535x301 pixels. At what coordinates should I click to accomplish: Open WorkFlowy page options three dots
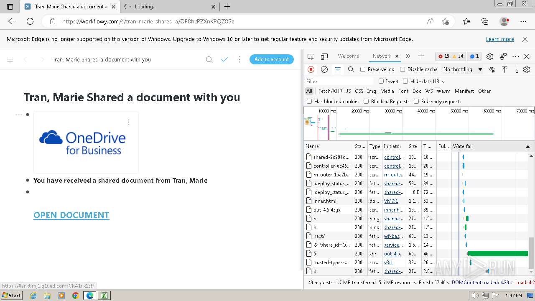click(x=239, y=59)
